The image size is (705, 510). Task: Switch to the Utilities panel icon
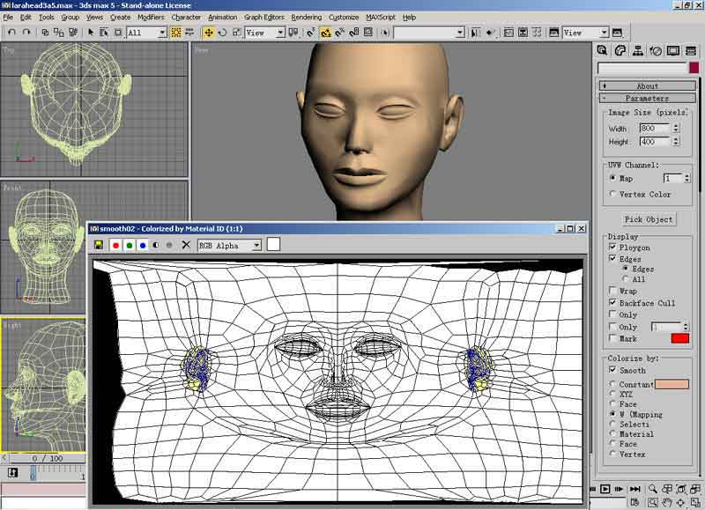pos(692,50)
